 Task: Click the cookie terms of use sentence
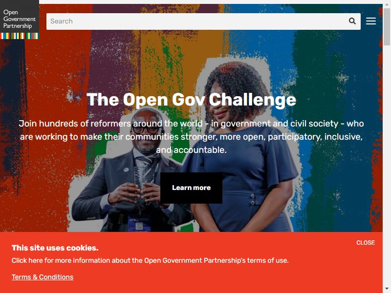(150, 261)
